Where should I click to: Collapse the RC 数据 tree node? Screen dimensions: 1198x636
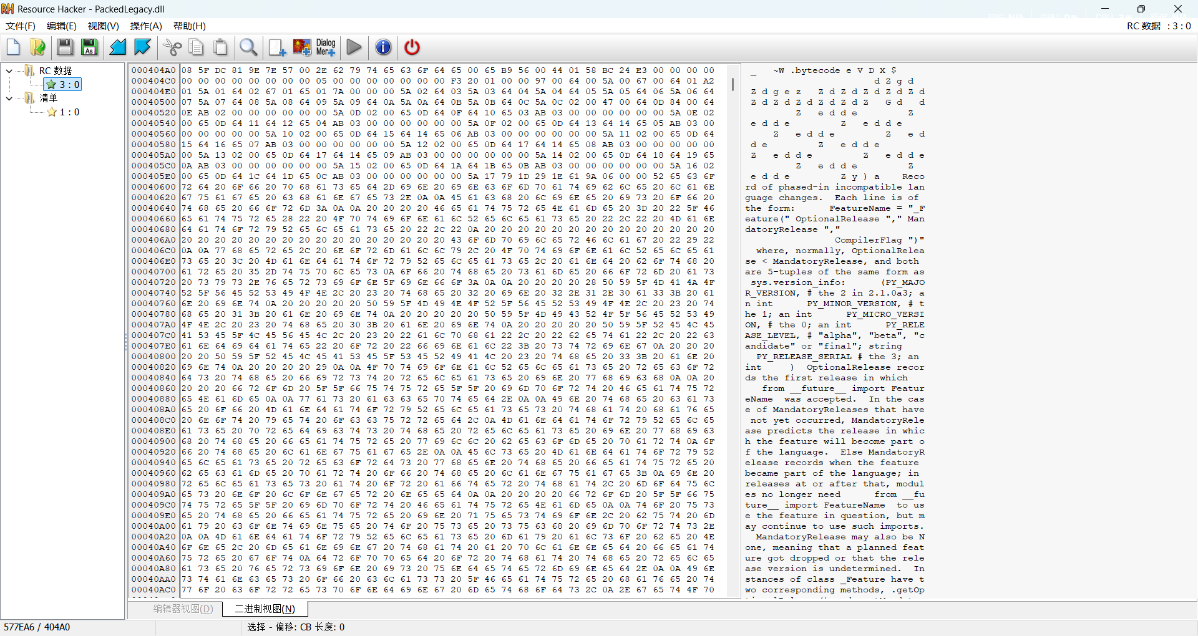[9, 71]
